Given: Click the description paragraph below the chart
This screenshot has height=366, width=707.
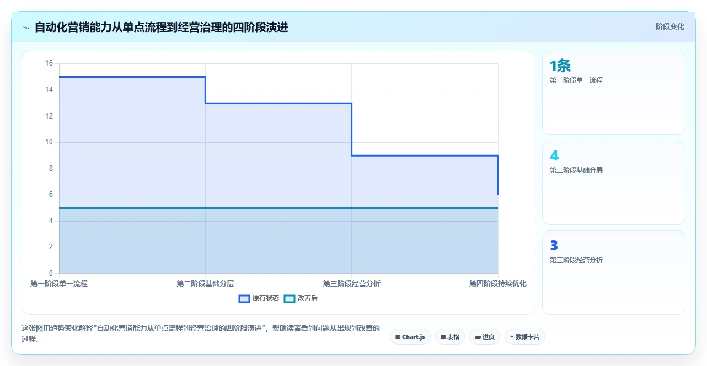Looking at the screenshot, I should (x=201, y=333).
